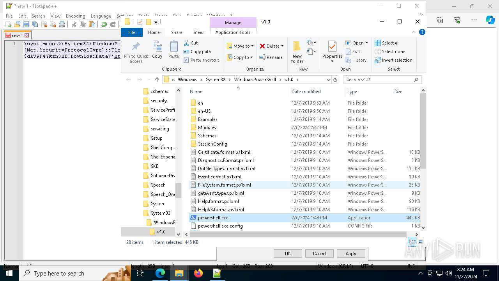
Task: Open Customize Quick Access Toolbar dropdown
Action: [156, 22]
